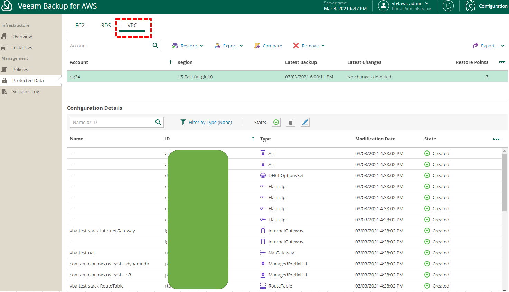Click the Veeam logo icon
509x292 pixels.
[x=7, y=6]
